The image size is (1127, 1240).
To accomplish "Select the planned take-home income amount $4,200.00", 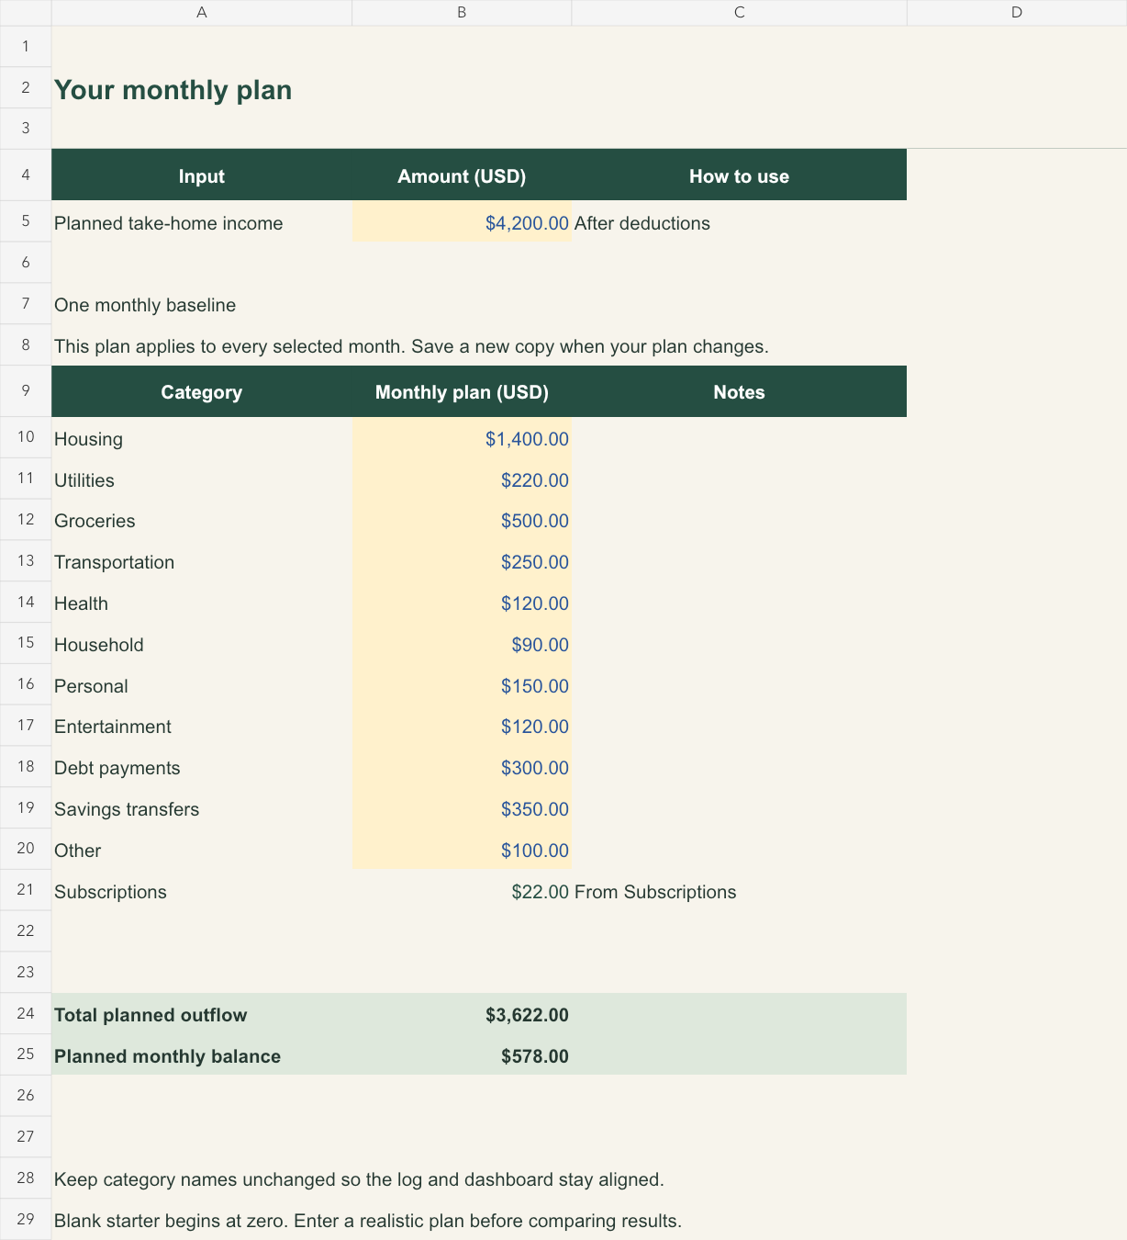I will pyautogui.click(x=462, y=221).
